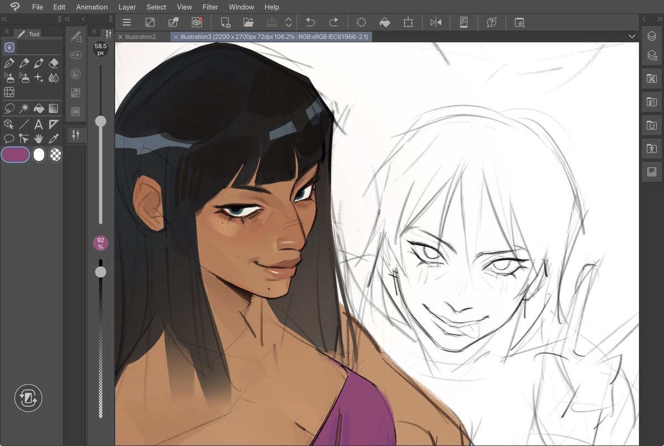
Task: Select the Hand pan tool
Action: coord(39,138)
